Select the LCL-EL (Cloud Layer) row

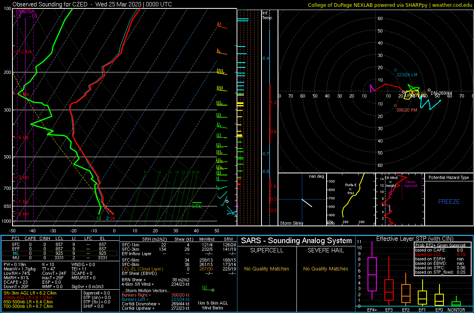coord(179,269)
